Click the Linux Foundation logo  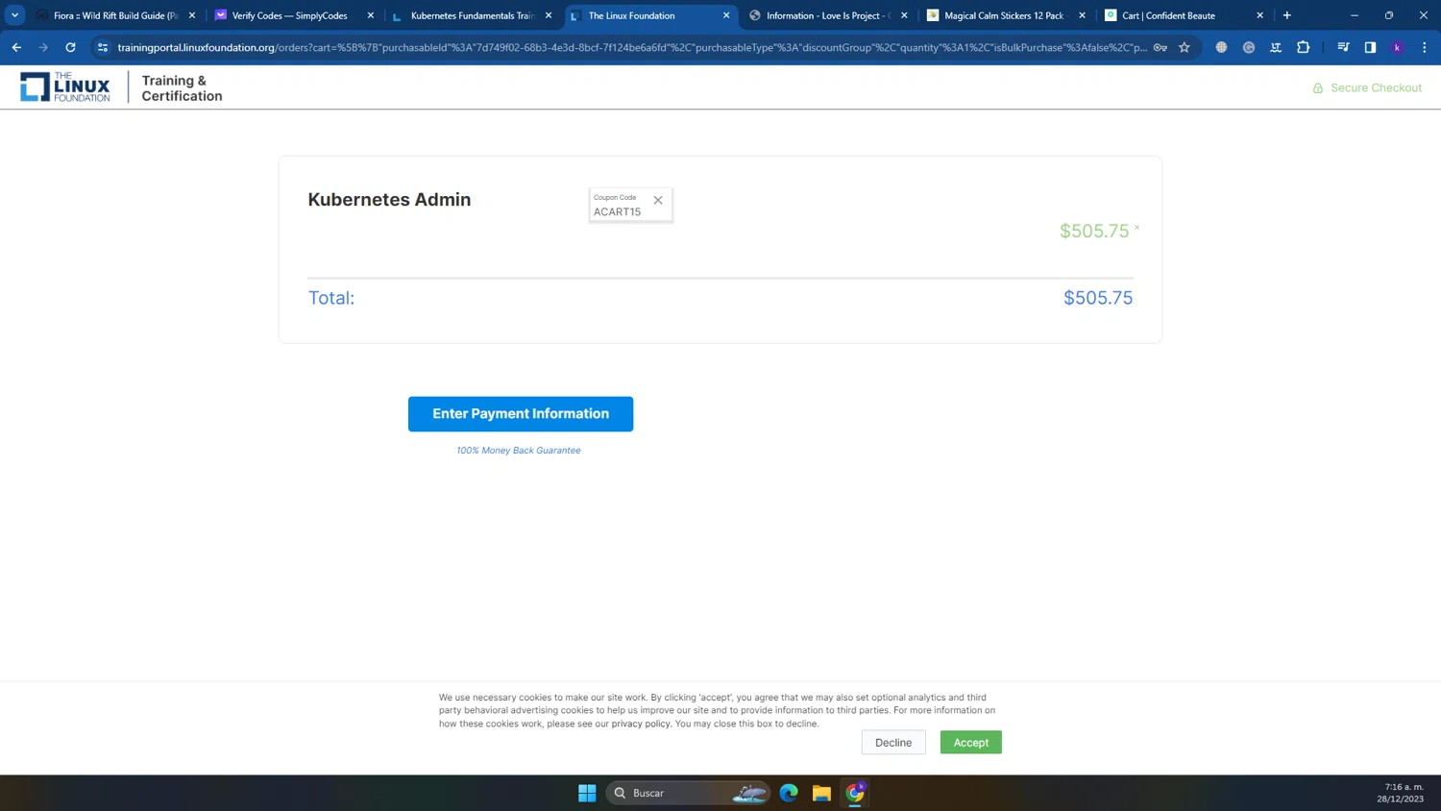point(65,87)
